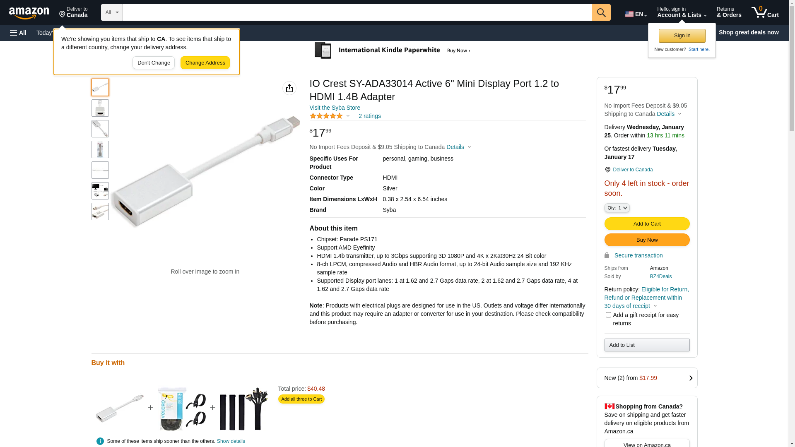The image size is (795, 447).
Task: Expand the return policy details chevron
Action: pyautogui.click(x=655, y=306)
